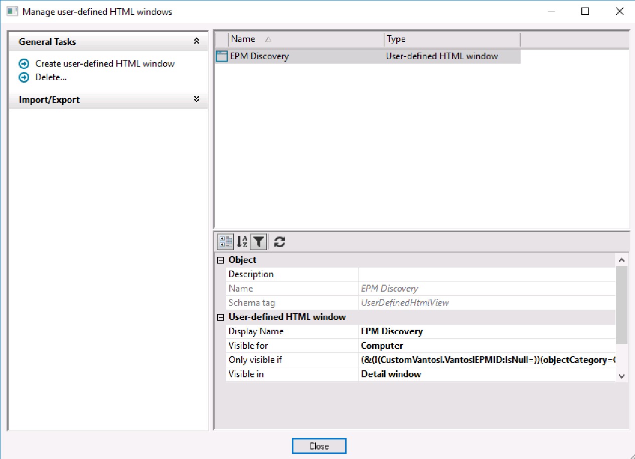The image size is (635, 459).
Task: Select the EPM Discovery entry
Action: (x=301, y=56)
